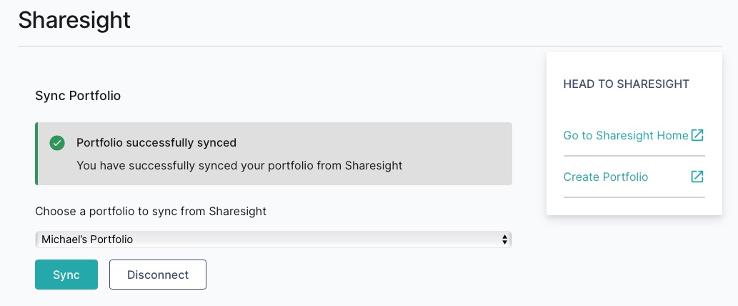The width and height of the screenshot is (738, 306).
Task: Click the "Choose a portfolio to sync" label
Action: coord(150,212)
